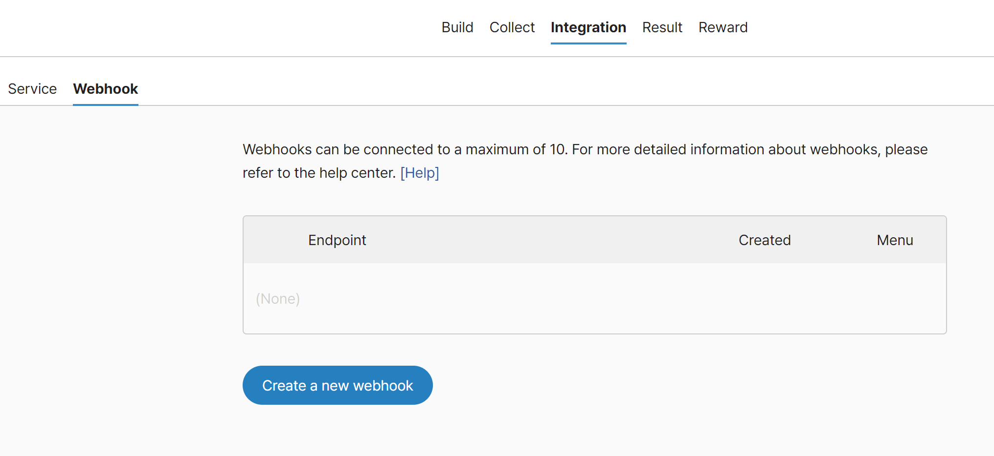Screen dimensions: 994x456
Task: Switch to the Service sub-tab
Action: pos(32,89)
